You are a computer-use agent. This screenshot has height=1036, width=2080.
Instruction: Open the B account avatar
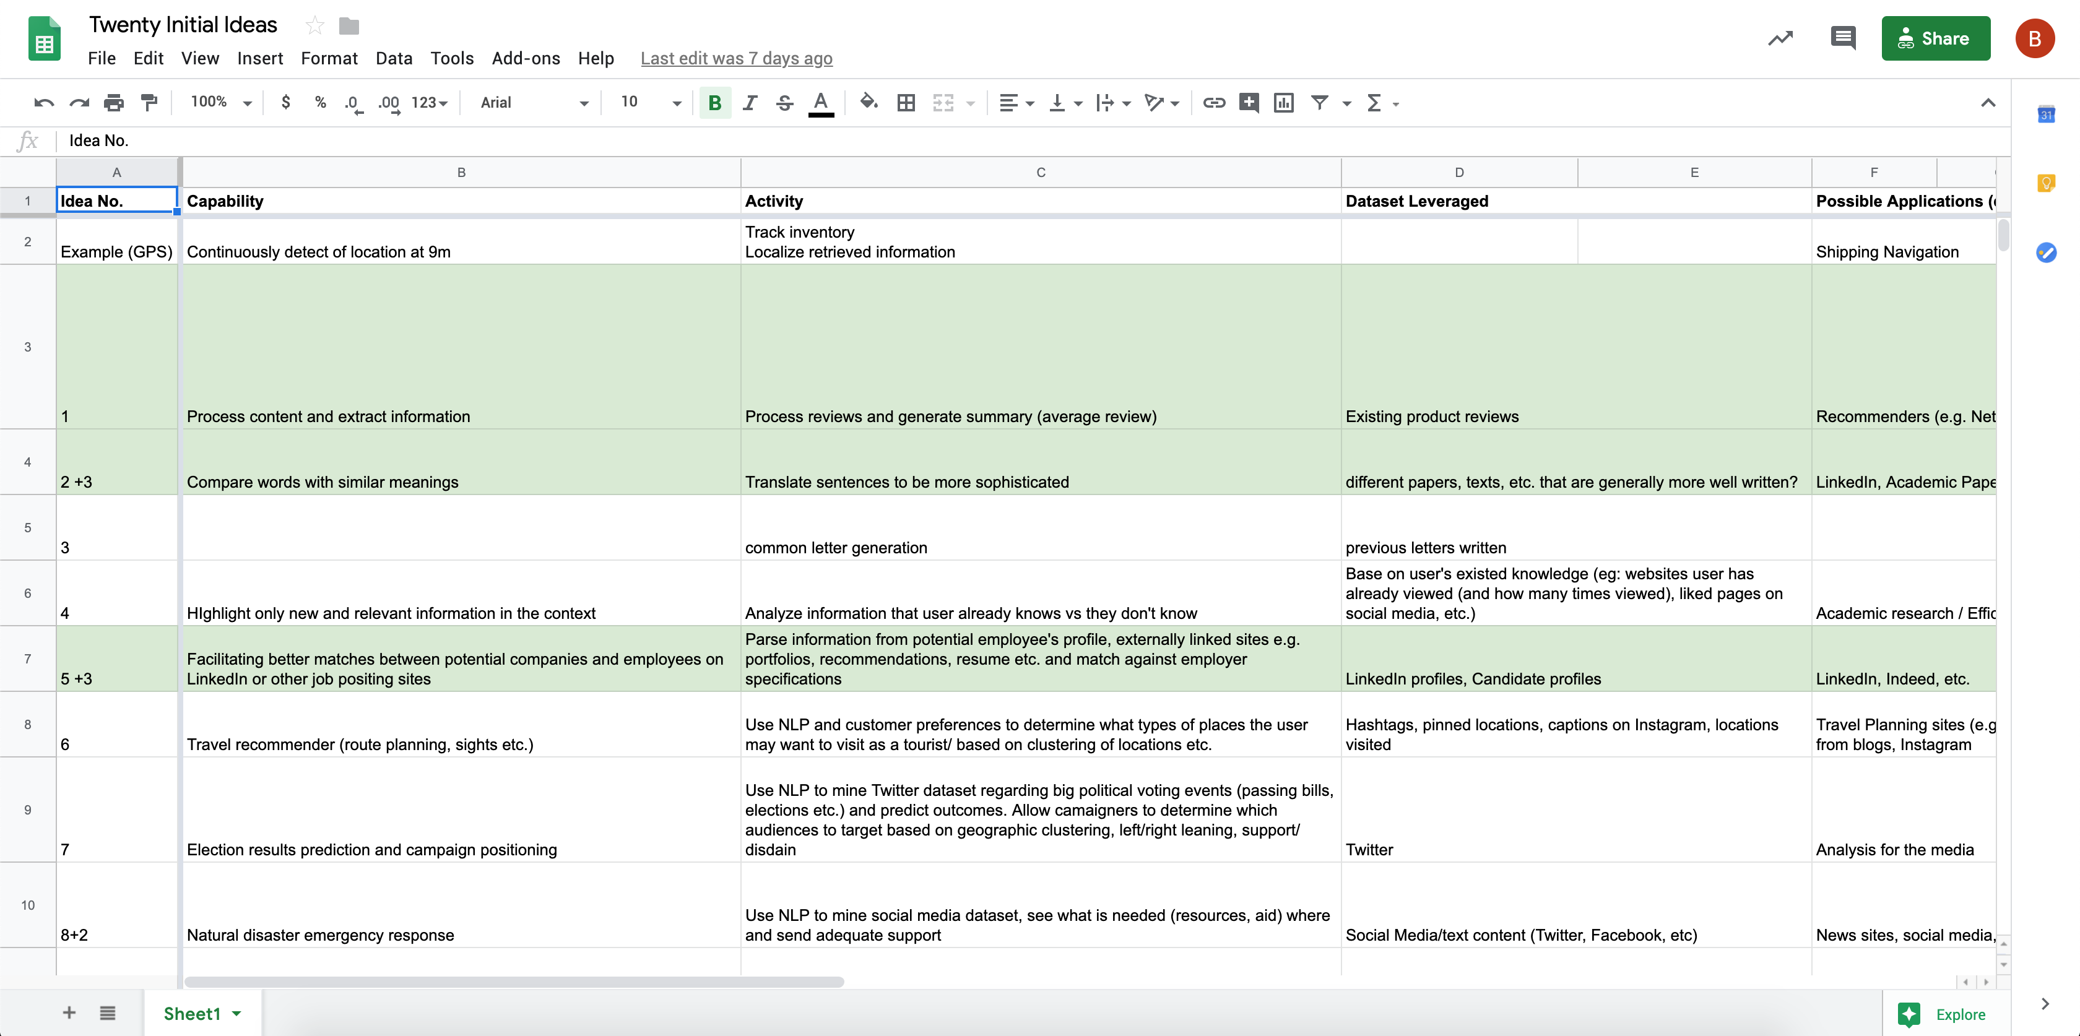coord(2035,38)
